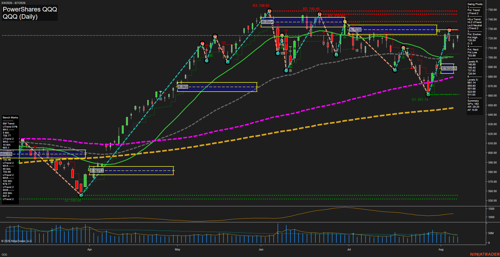This screenshot has height=257, width=500.
Task: Click the April swing low marker near 555
Action: coord(81,195)
